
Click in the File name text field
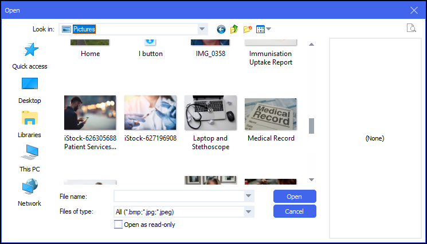(178, 196)
